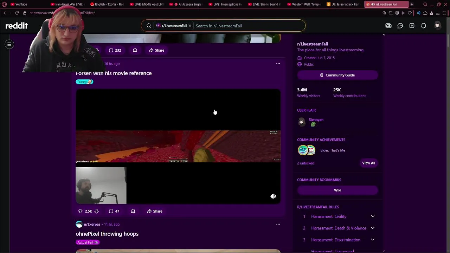Click the page zoom magnifier icon
Screen dimensions: 450x253
point(384,13)
